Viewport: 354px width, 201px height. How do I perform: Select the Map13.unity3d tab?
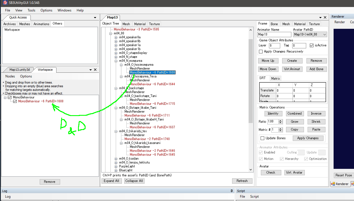tap(19, 70)
